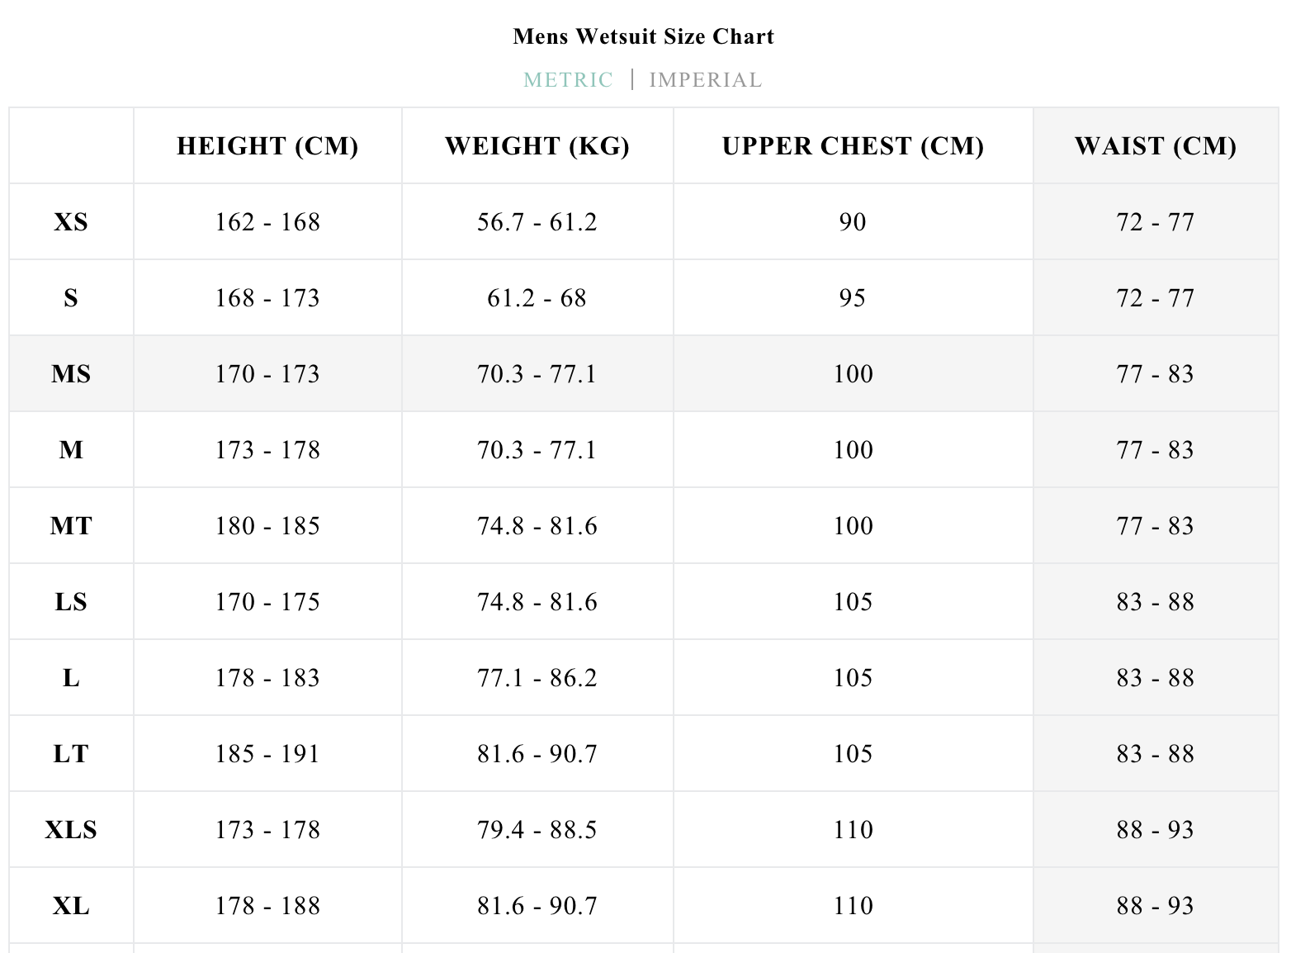The width and height of the screenshot is (1291, 953).
Task: Click the 77.1 - 86.2 weight cell
Action: pos(537,678)
